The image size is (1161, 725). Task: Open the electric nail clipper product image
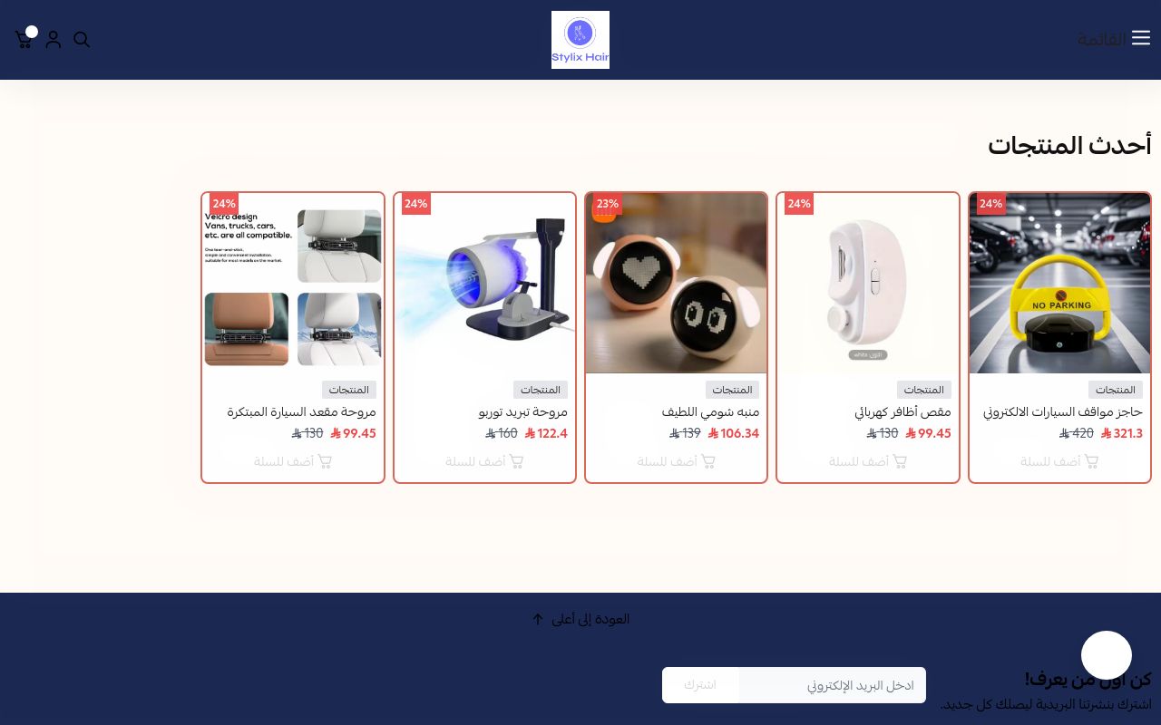pyautogui.click(x=868, y=283)
